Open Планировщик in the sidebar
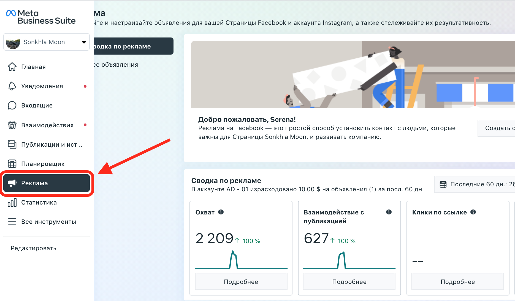The width and height of the screenshot is (515, 301). point(47,164)
